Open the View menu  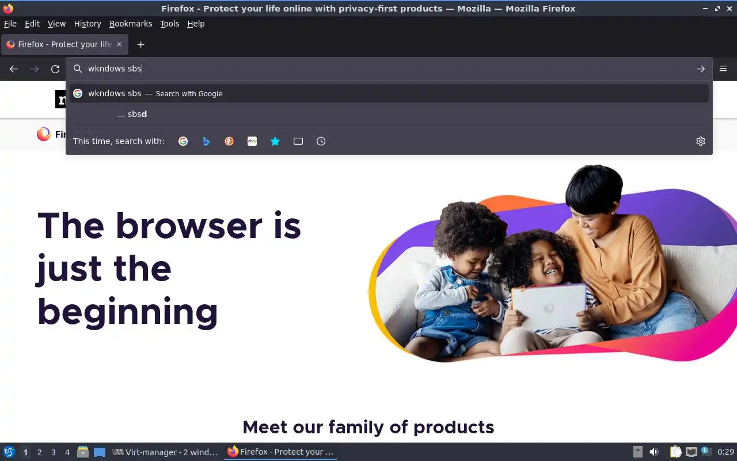tap(56, 24)
